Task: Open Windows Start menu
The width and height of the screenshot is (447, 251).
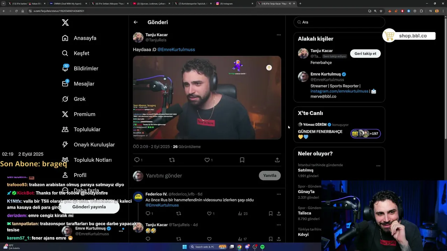Action: click(185, 247)
